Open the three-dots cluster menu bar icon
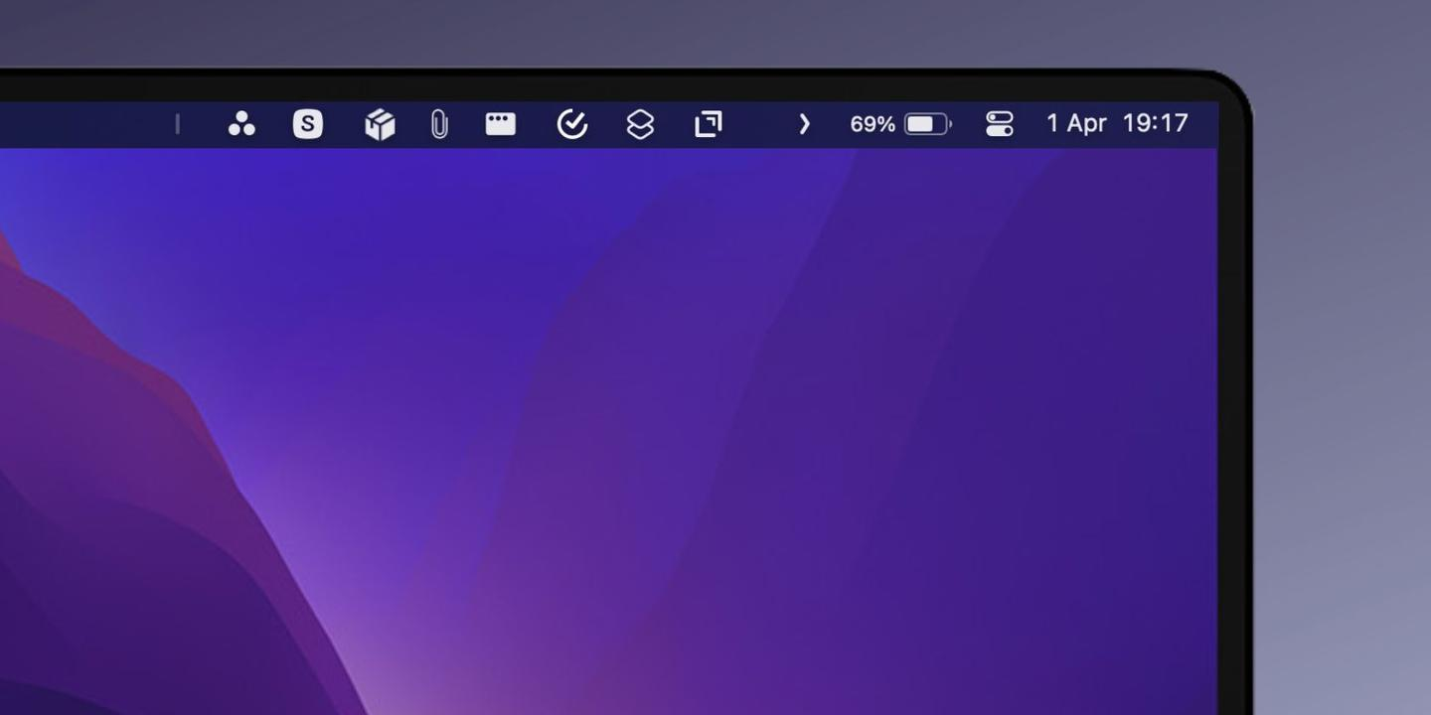1431x715 pixels. (241, 124)
